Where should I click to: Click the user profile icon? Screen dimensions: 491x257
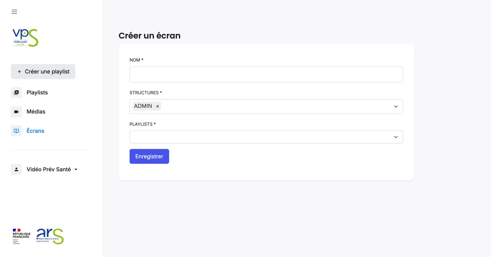16,170
